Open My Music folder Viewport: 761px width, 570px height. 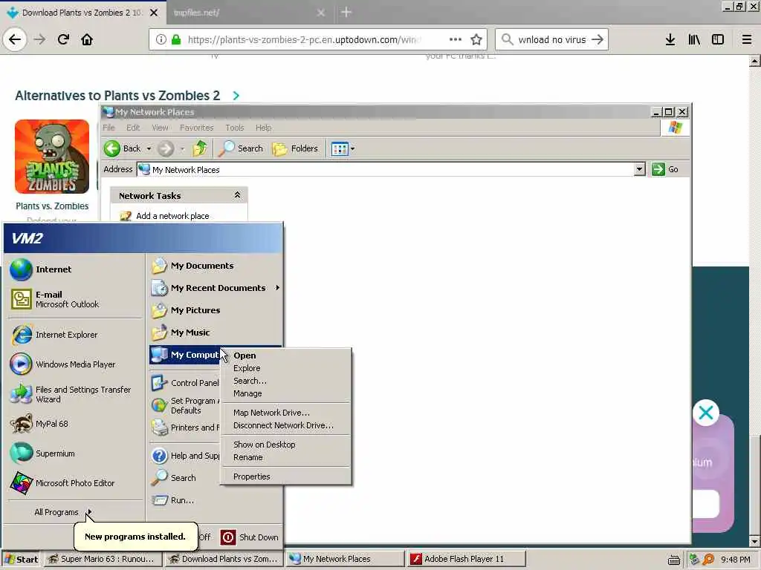coord(215,332)
